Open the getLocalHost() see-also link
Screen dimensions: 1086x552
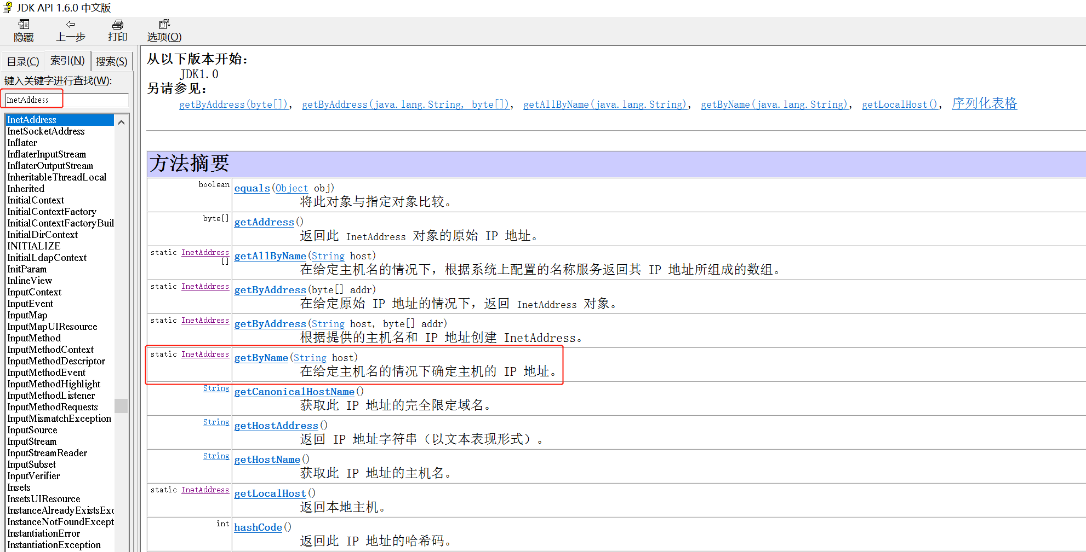(900, 104)
